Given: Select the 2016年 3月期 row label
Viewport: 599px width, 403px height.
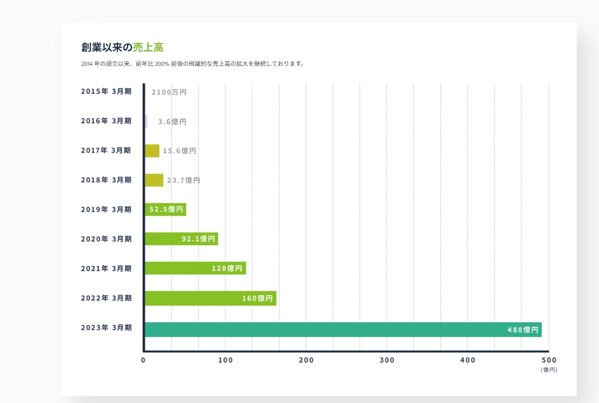Looking at the screenshot, I should click(106, 121).
